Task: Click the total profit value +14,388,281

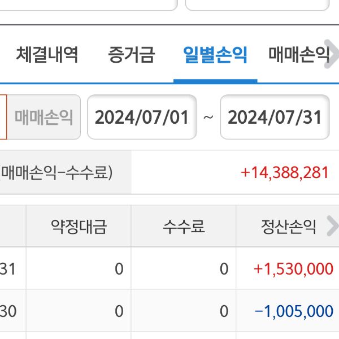Action: [x=285, y=172]
